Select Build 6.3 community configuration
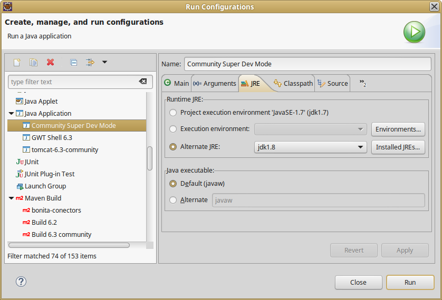The height and width of the screenshot is (300, 442). click(x=62, y=235)
